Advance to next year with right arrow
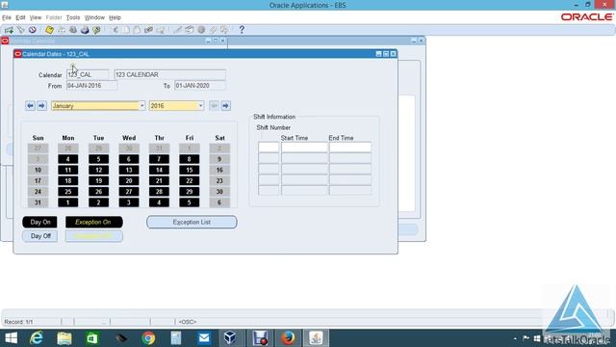 tap(225, 106)
